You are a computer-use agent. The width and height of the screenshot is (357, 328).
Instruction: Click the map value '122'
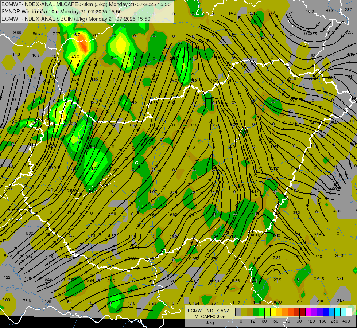click(x=7, y=277)
